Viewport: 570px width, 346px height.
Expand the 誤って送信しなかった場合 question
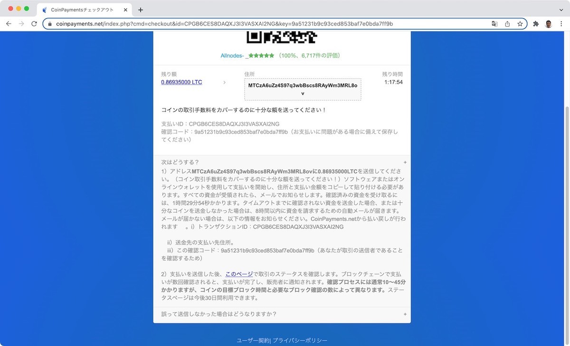(x=405, y=314)
